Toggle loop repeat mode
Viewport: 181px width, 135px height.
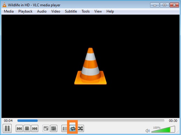(x=73, y=128)
